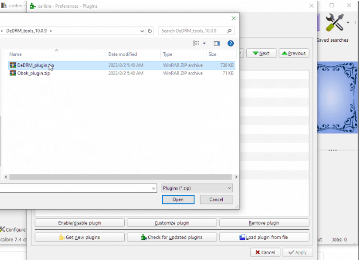The image size is (359, 260).
Task: Click the calibre main window books icon
Action: pos(4,5)
